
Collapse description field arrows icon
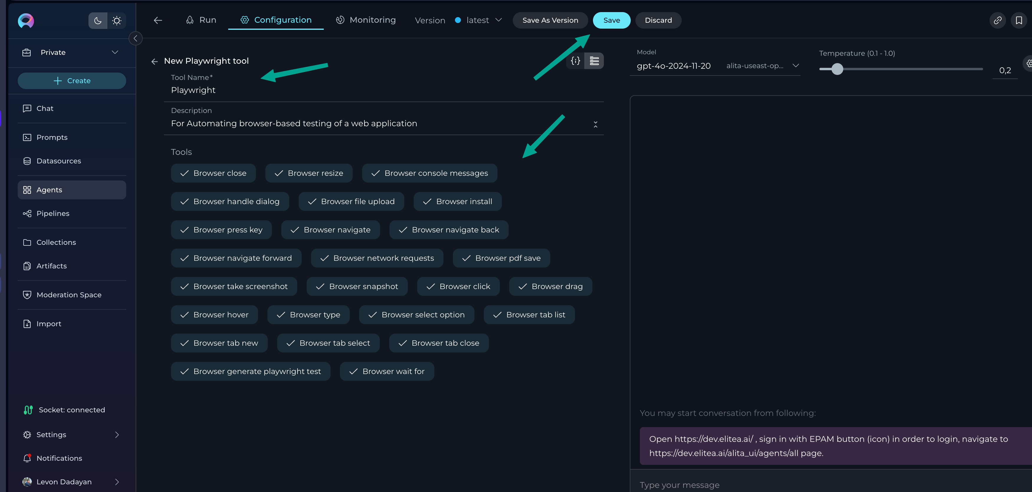point(595,124)
